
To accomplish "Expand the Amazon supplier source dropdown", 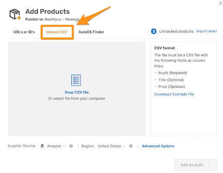I will coord(56,146).
